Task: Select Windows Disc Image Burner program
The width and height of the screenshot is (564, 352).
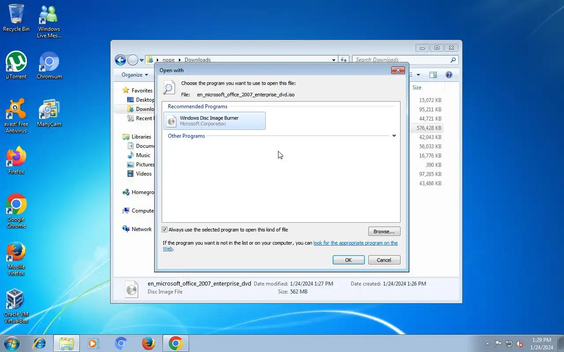Action: coord(215,121)
